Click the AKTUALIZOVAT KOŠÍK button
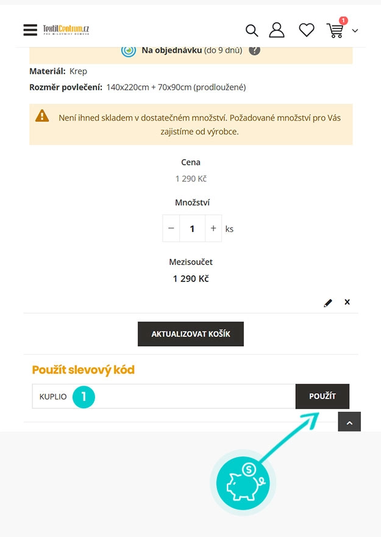 (x=190, y=334)
